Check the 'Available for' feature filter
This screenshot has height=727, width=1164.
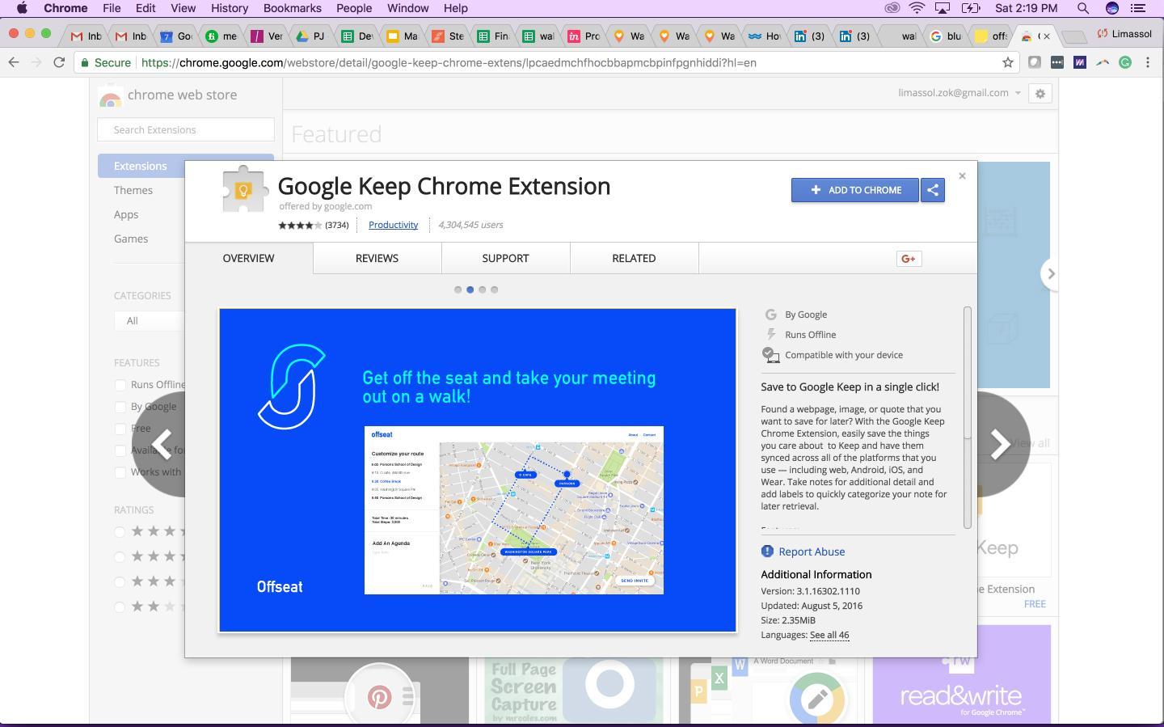[120, 450]
